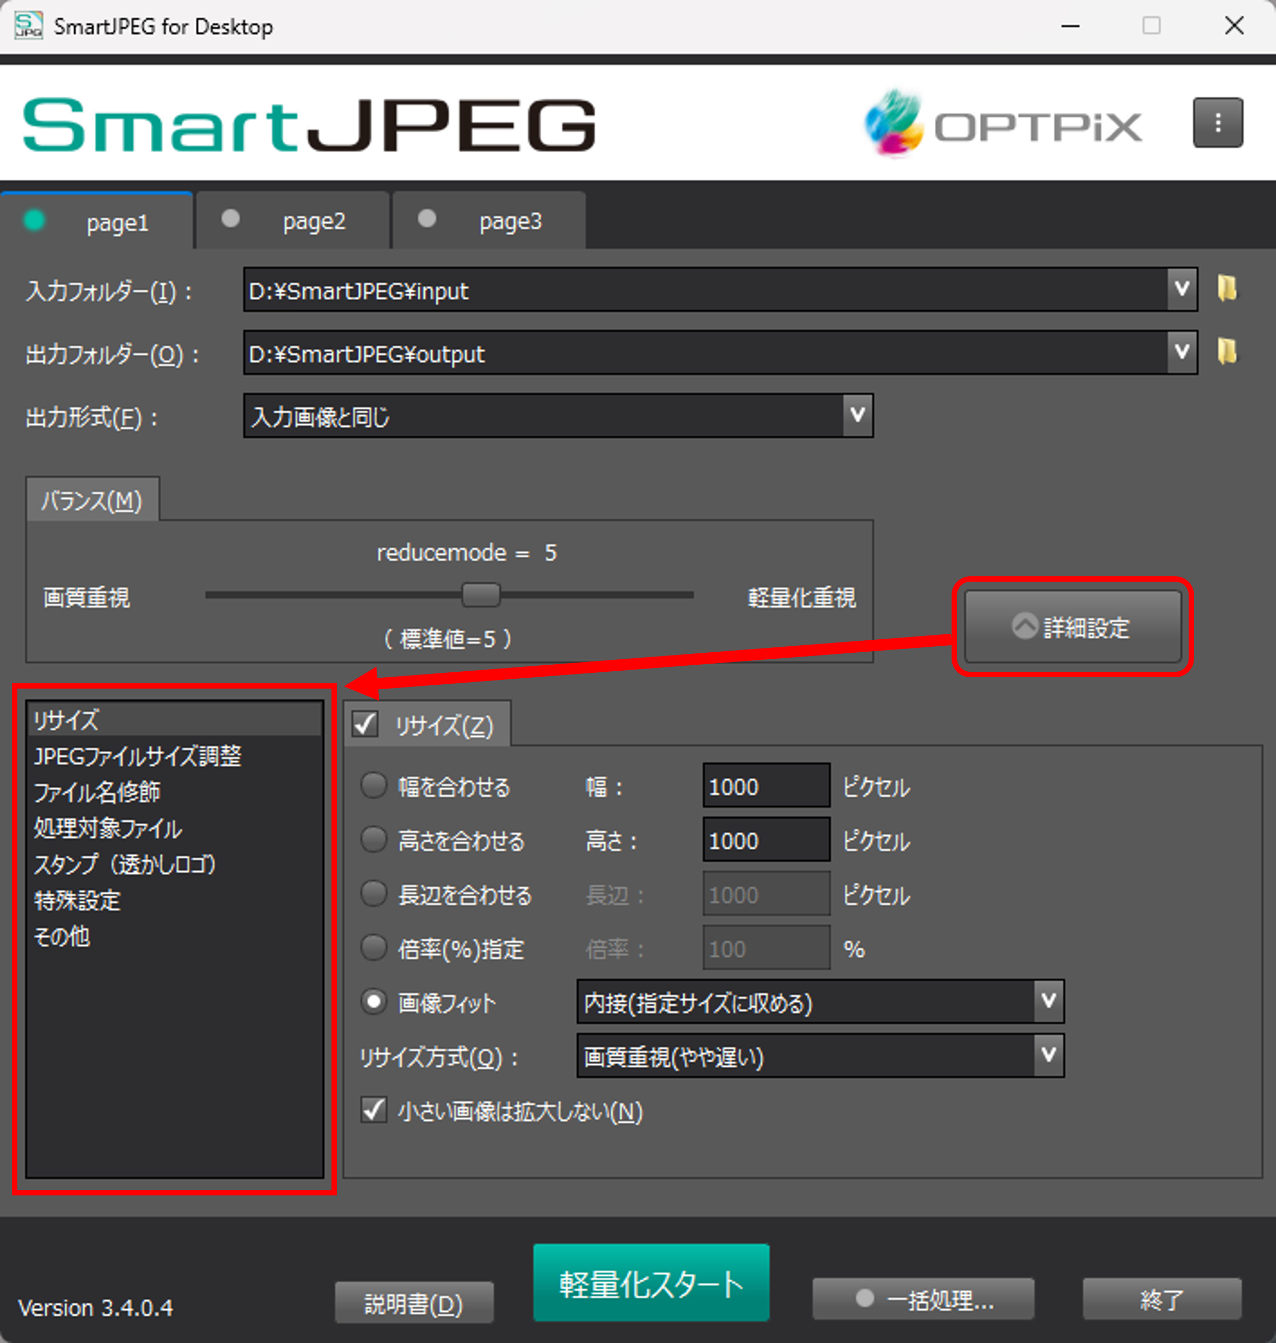Toggle 小さい画像は拡大しない checkbox
The height and width of the screenshot is (1343, 1276).
pos(373,1110)
